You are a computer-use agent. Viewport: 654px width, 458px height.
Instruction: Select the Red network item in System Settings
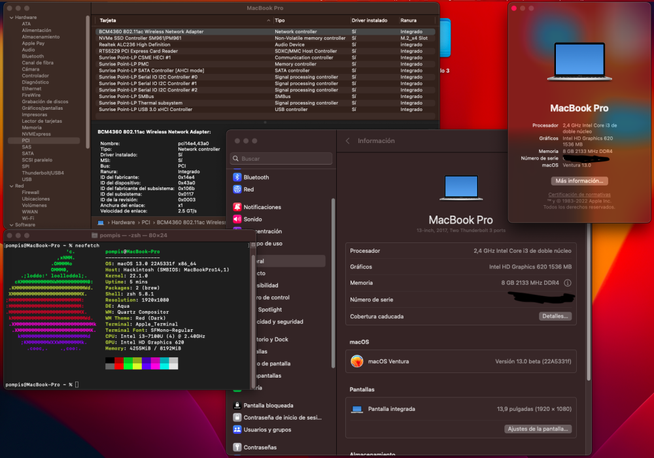pyautogui.click(x=243, y=189)
